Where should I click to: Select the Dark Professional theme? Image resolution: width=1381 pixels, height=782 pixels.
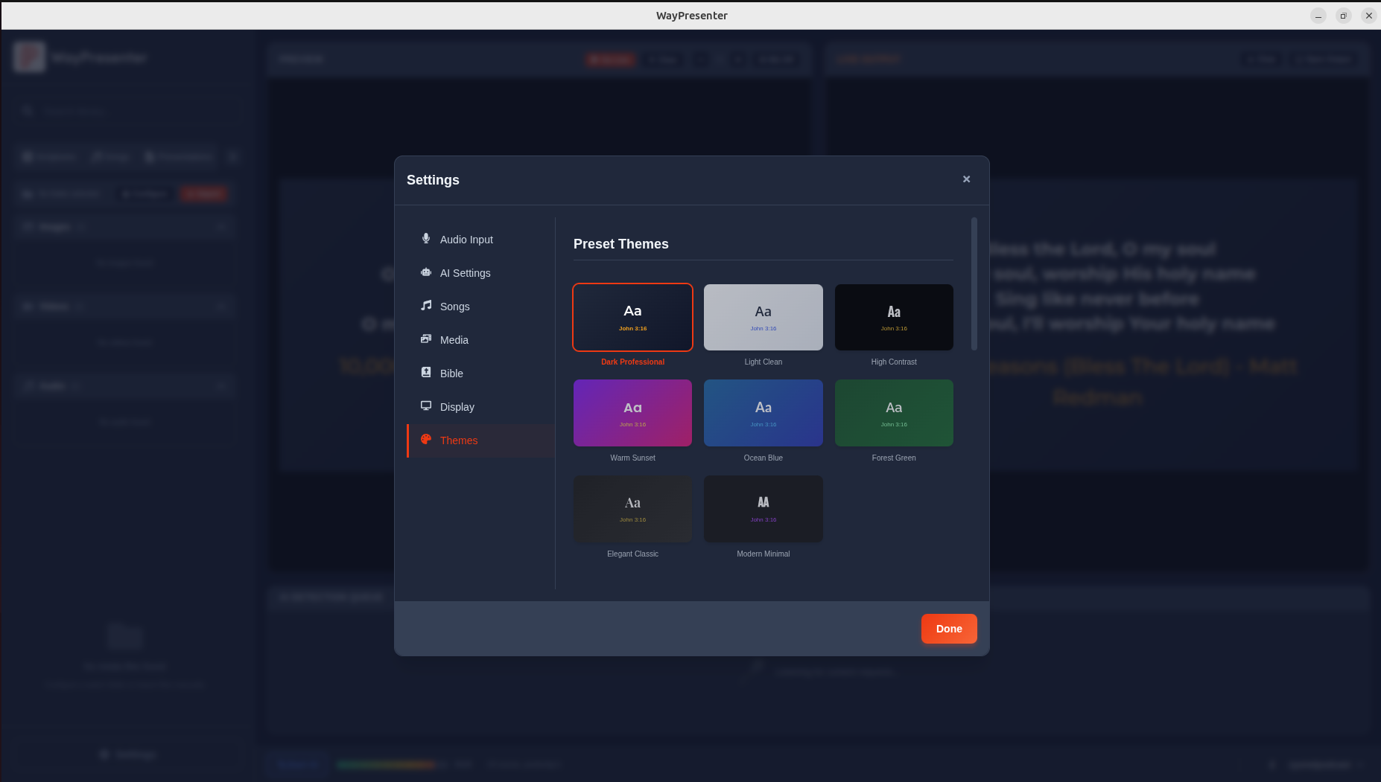(632, 317)
